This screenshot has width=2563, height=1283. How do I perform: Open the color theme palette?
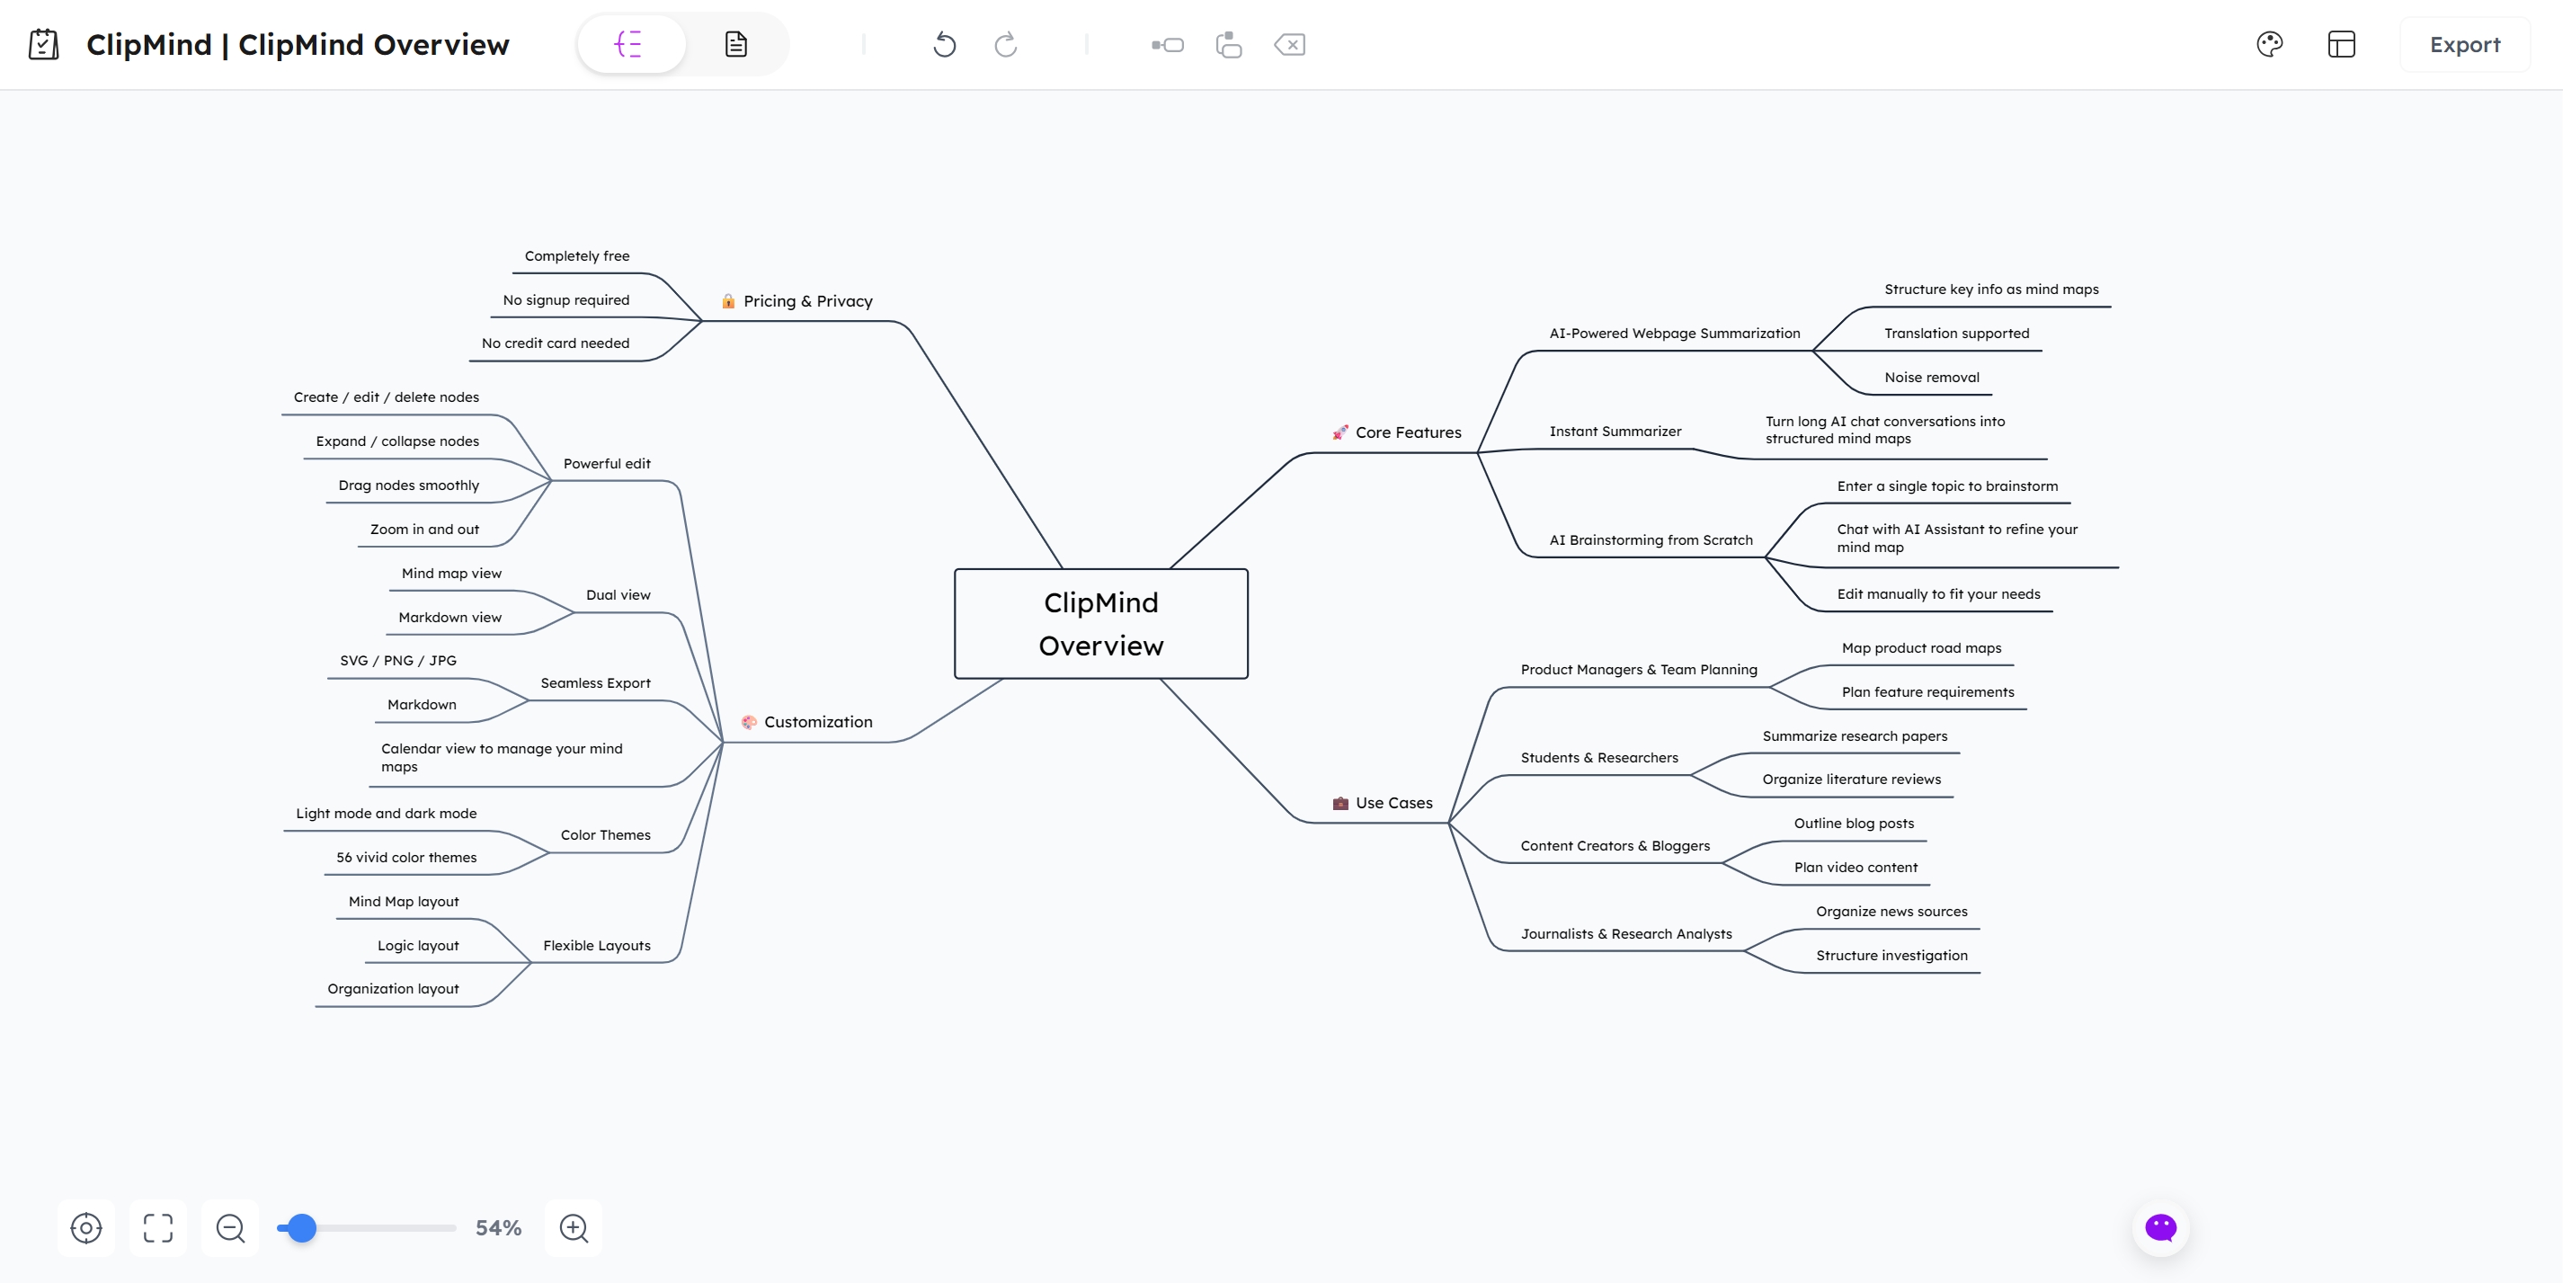click(x=2270, y=45)
